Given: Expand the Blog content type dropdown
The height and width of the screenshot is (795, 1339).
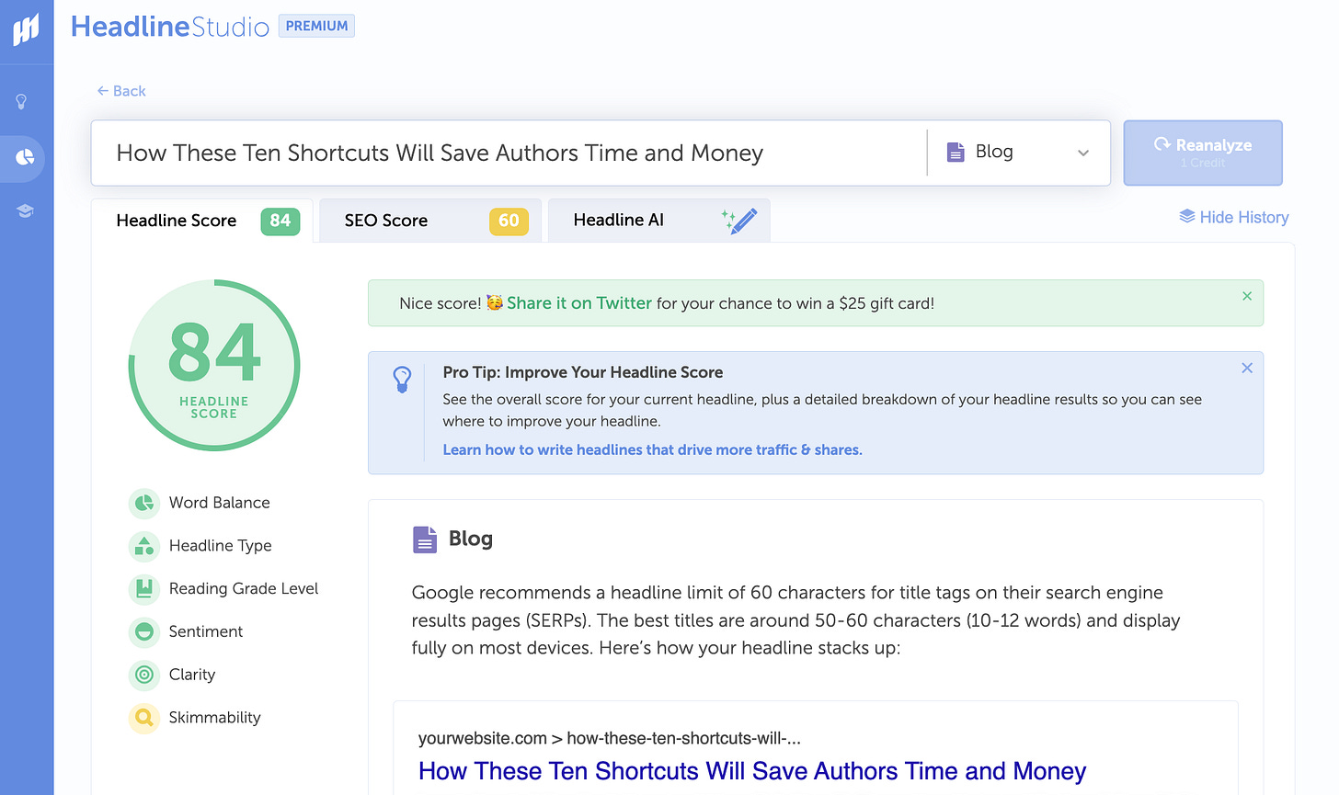Looking at the screenshot, I should tap(1019, 153).
